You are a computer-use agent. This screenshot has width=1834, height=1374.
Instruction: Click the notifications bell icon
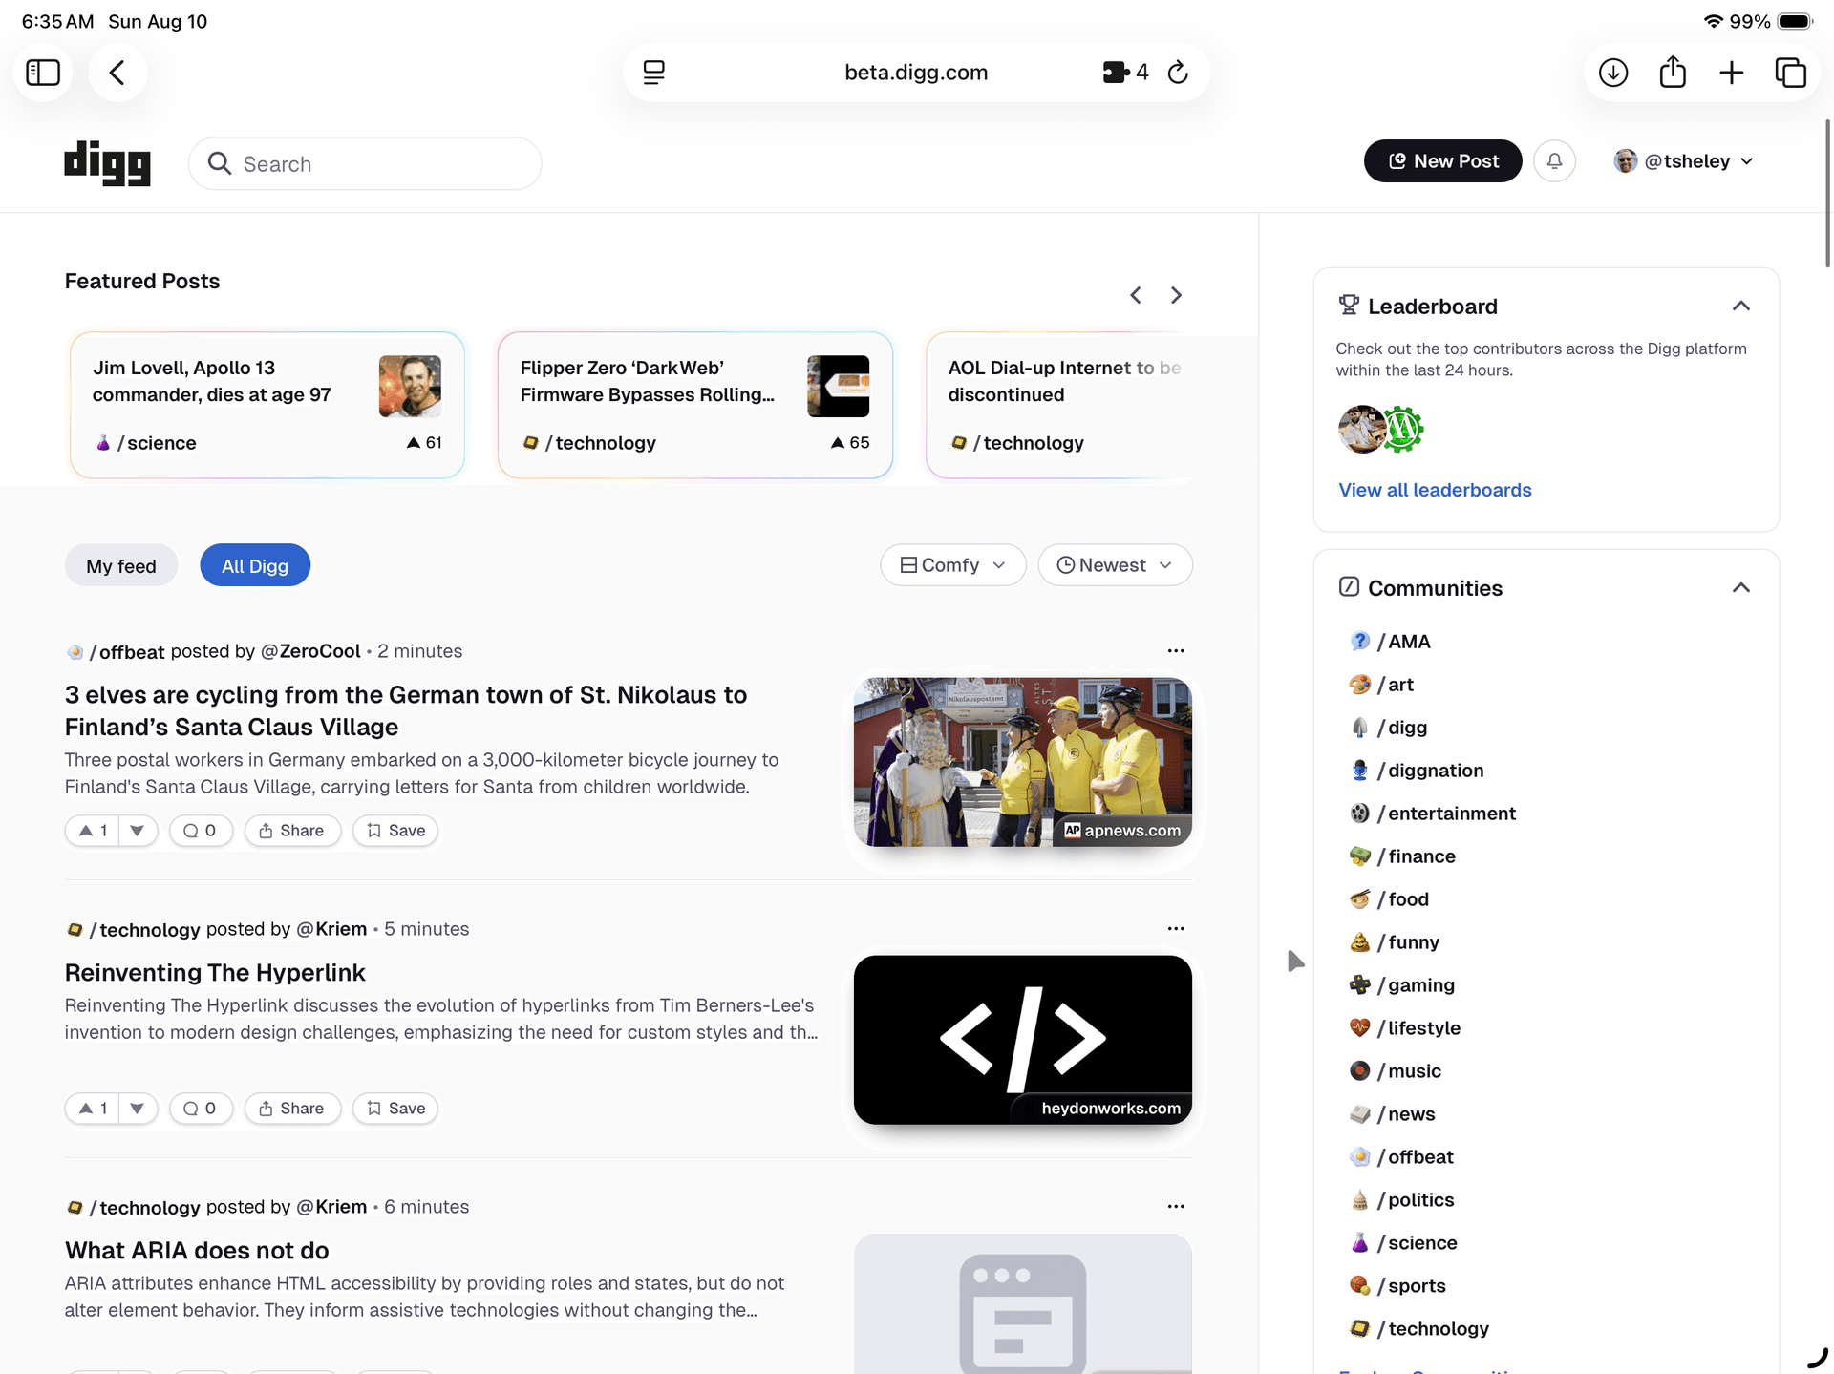1554,161
